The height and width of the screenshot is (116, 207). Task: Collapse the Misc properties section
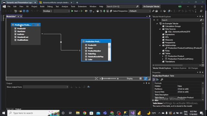click(153, 100)
